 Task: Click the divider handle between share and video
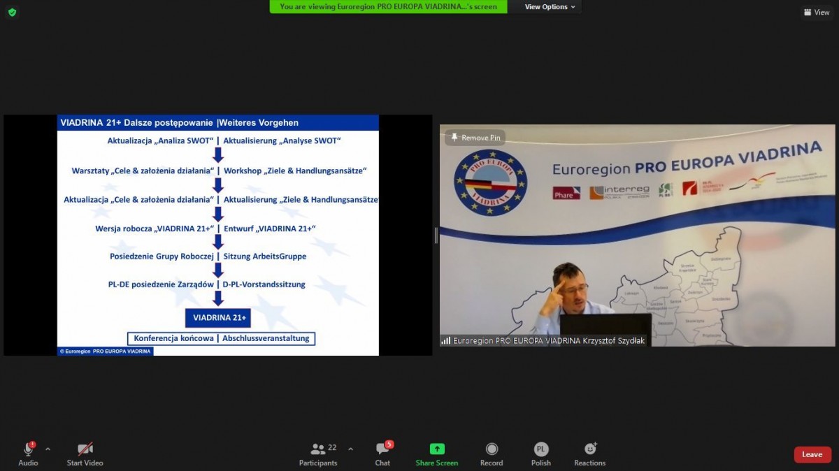click(x=436, y=235)
